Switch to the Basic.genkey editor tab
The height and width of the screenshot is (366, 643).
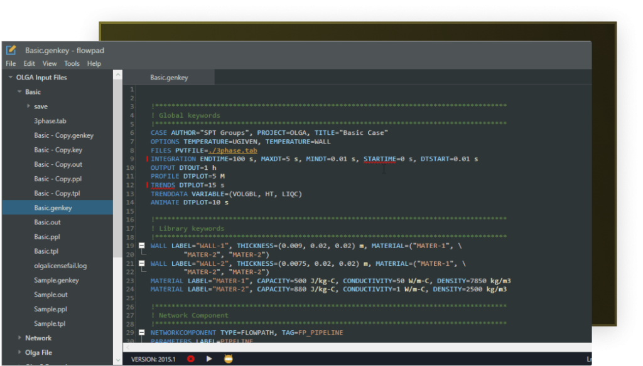click(169, 78)
